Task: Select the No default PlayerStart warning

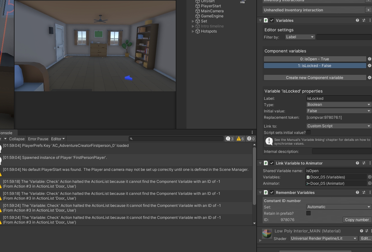Action: click(126, 172)
